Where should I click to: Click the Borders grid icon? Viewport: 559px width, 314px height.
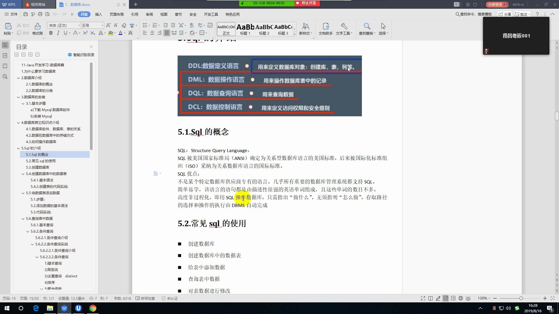pos(202,33)
